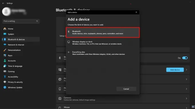Click the Add device button in Settings
The width and height of the screenshot is (195, 109).
(175, 70)
